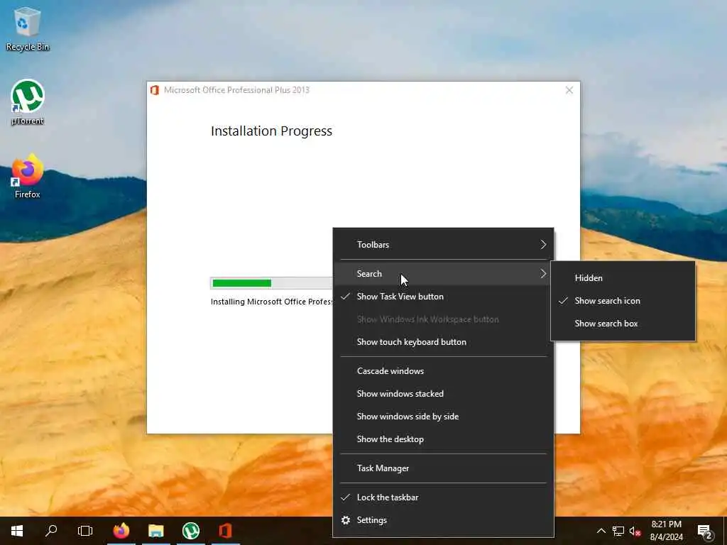The image size is (727, 545).
Task: Choose Hidden search option
Action: [x=623, y=278]
